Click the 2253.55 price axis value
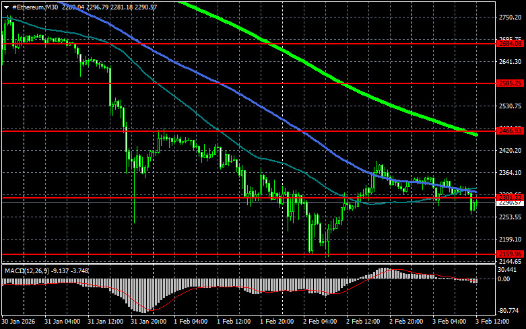526x329 pixels. point(511,217)
